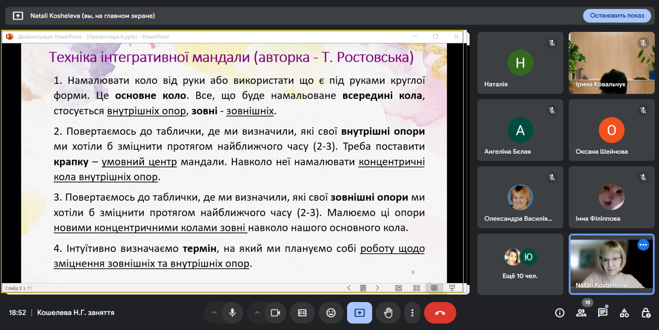This screenshot has width=659, height=330.
Task: Open the activities panel
Action: pyautogui.click(x=624, y=313)
